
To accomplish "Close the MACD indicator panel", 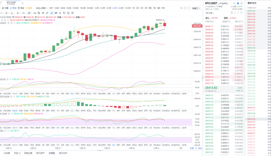I will click(x=14, y=96).
